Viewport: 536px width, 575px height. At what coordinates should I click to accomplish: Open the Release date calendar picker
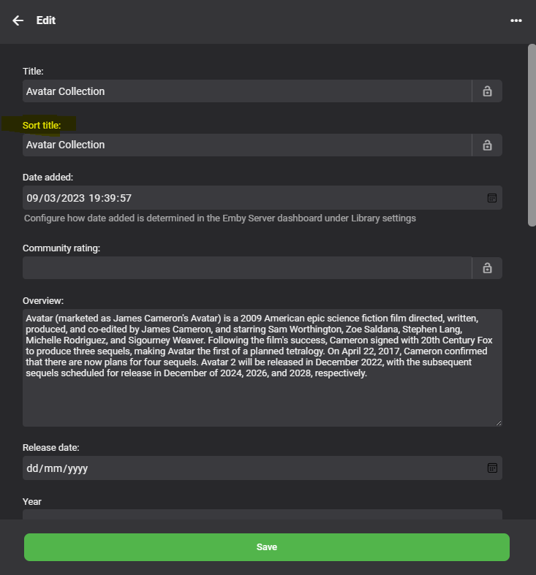[x=492, y=468]
